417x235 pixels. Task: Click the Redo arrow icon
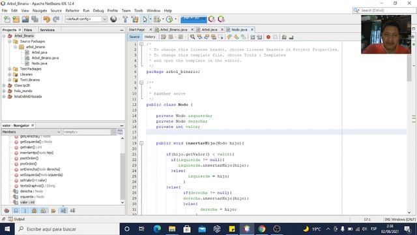[56, 19]
